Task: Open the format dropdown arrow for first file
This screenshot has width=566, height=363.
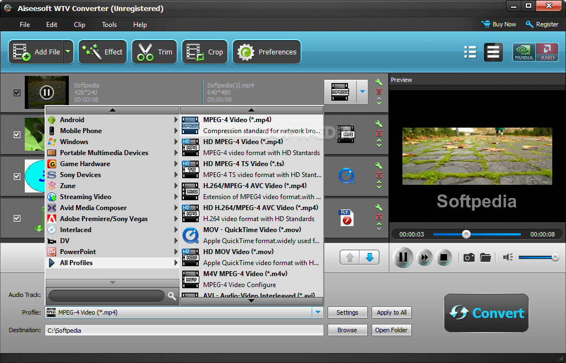Action: [362, 92]
